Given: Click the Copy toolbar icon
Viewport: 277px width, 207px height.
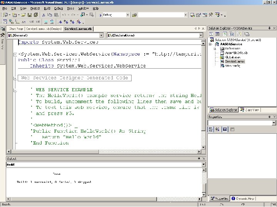Looking at the screenshot, I should pyautogui.click(x=50, y=15).
